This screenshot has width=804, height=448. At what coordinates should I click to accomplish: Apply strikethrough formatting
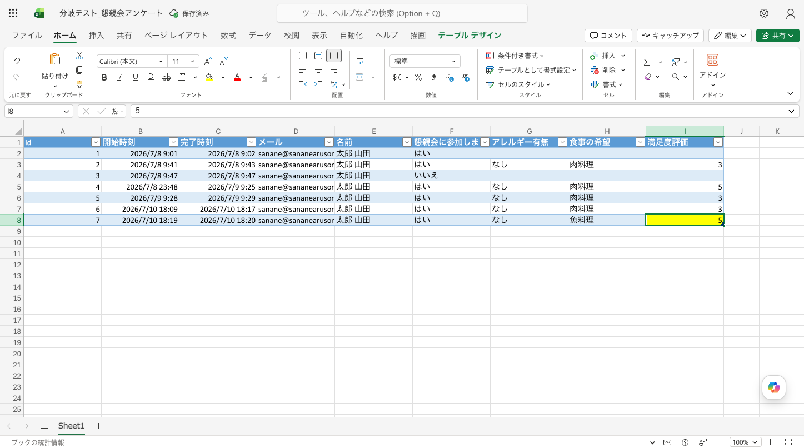(x=166, y=77)
